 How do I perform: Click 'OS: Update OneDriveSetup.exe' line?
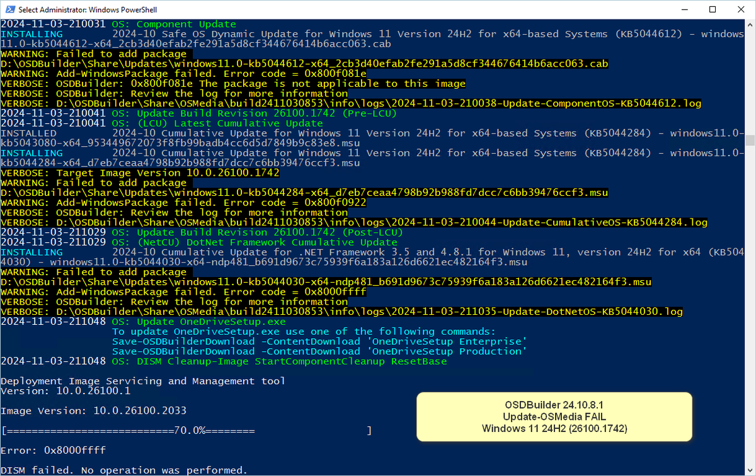pos(198,322)
